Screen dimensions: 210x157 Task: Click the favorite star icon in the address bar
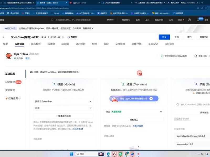(206, 8)
